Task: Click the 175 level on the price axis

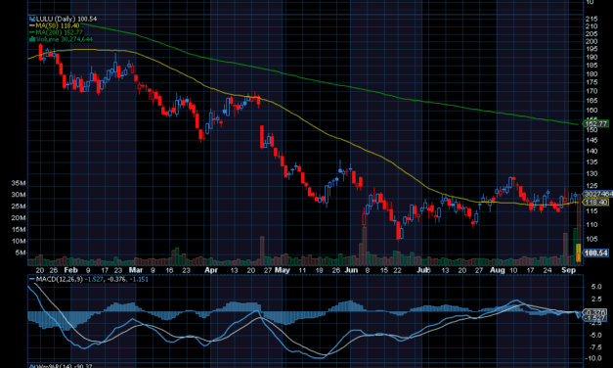Action: [x=591, y=82]
